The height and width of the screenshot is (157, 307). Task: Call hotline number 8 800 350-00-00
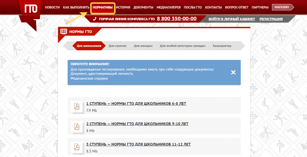pos(177,19)
